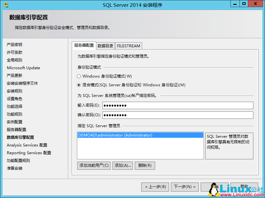Open Microsoft Update step in sidebar

pos(23,68)
